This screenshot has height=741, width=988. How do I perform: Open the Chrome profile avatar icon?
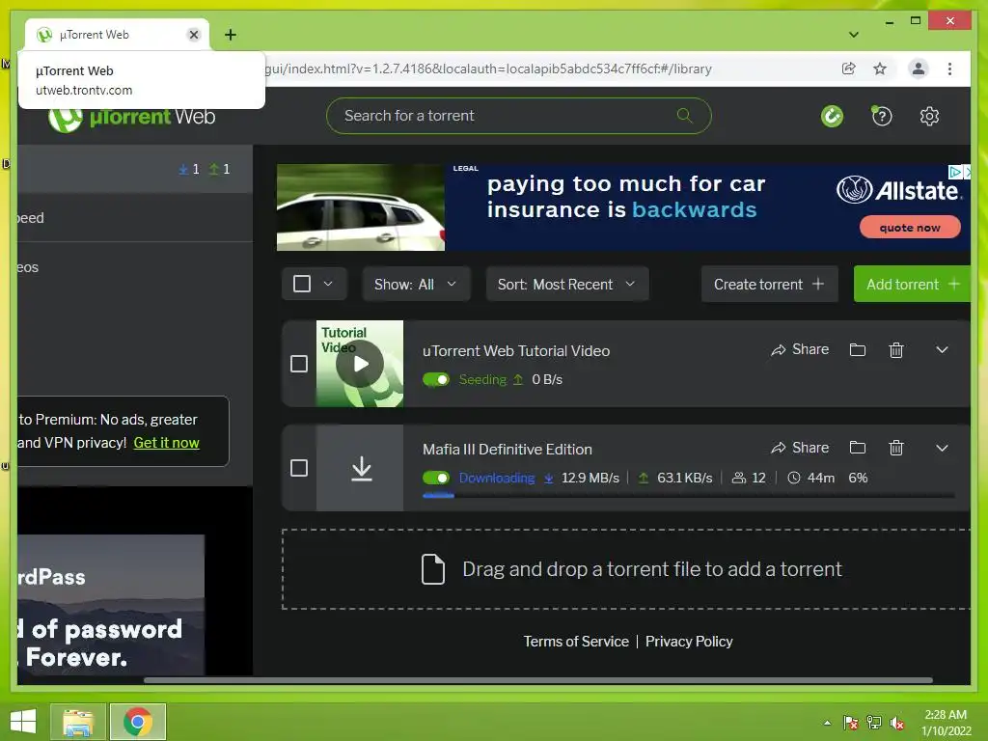(919, 69)
